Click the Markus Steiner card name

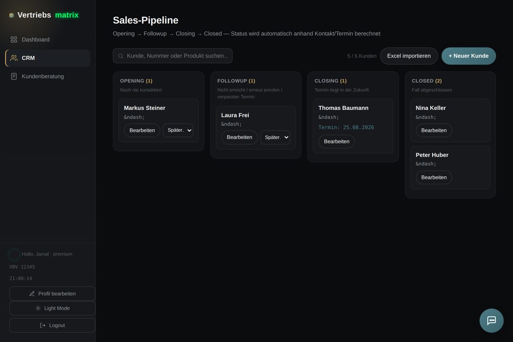point(144,108)
